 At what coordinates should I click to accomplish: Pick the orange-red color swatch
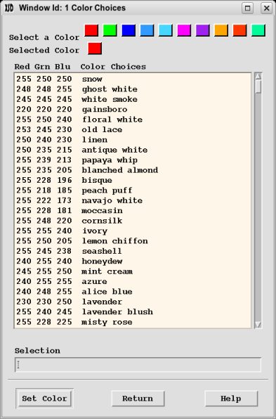coord(240,30)
